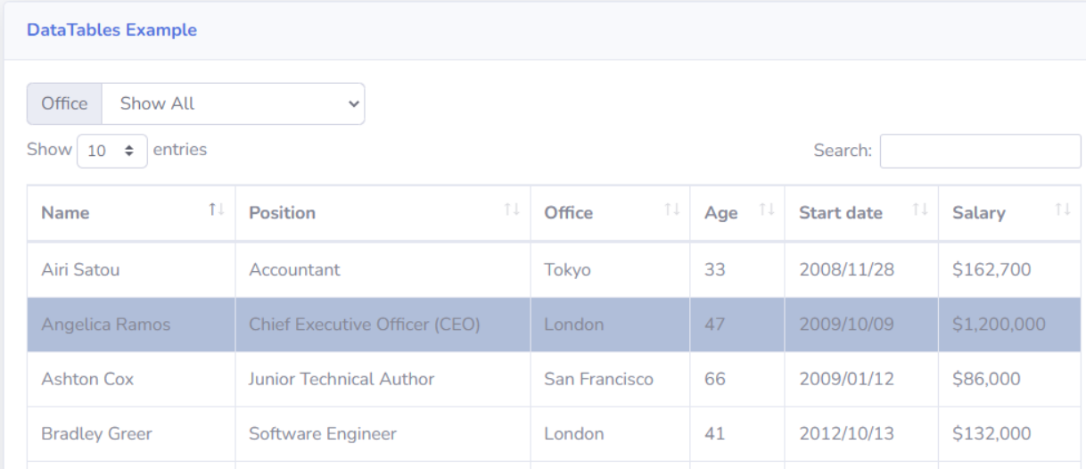The width and height of the screenshot is (1086, 469).
Task: Click the Bradley Greer name cell
Action: 96,434
